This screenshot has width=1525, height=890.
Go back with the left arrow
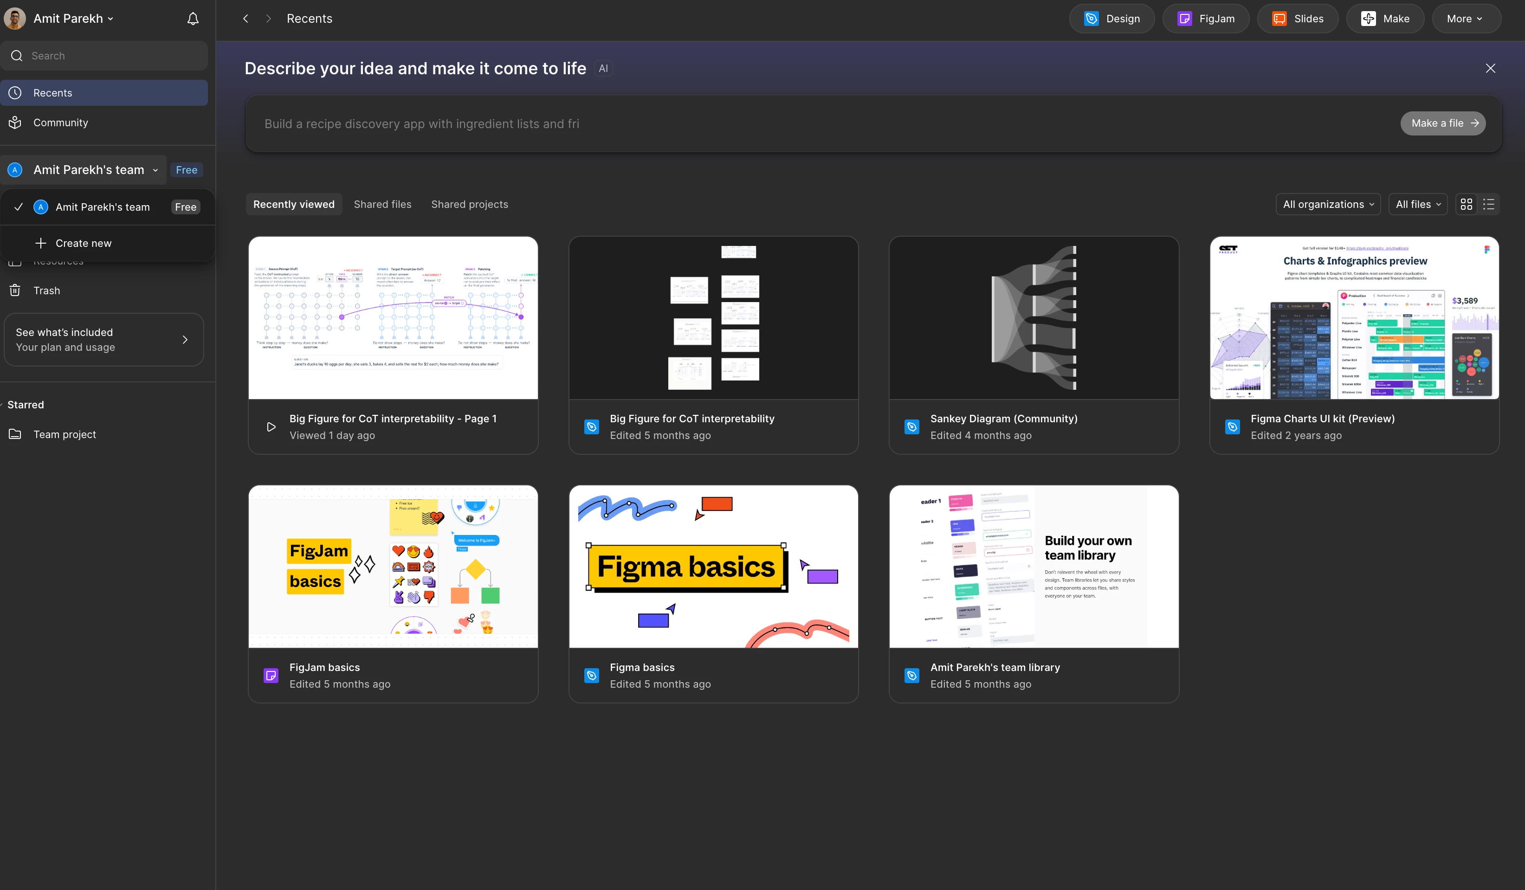point(246,19)
